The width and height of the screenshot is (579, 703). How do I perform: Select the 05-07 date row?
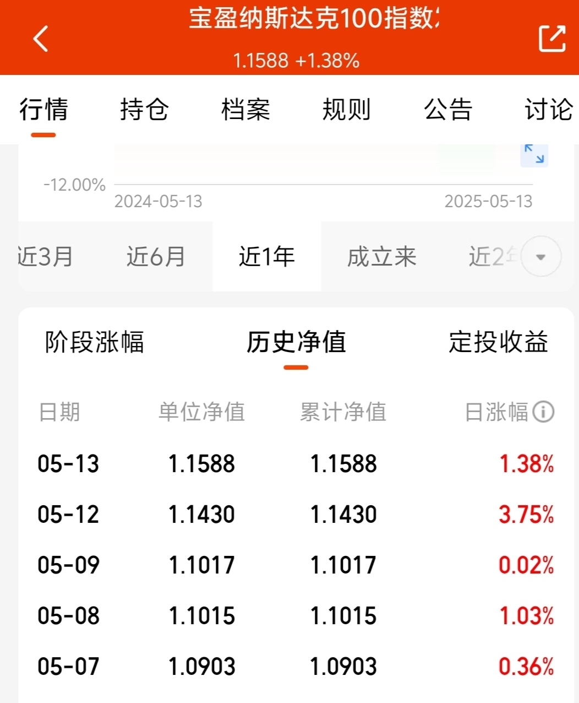(x=296, y=666)
